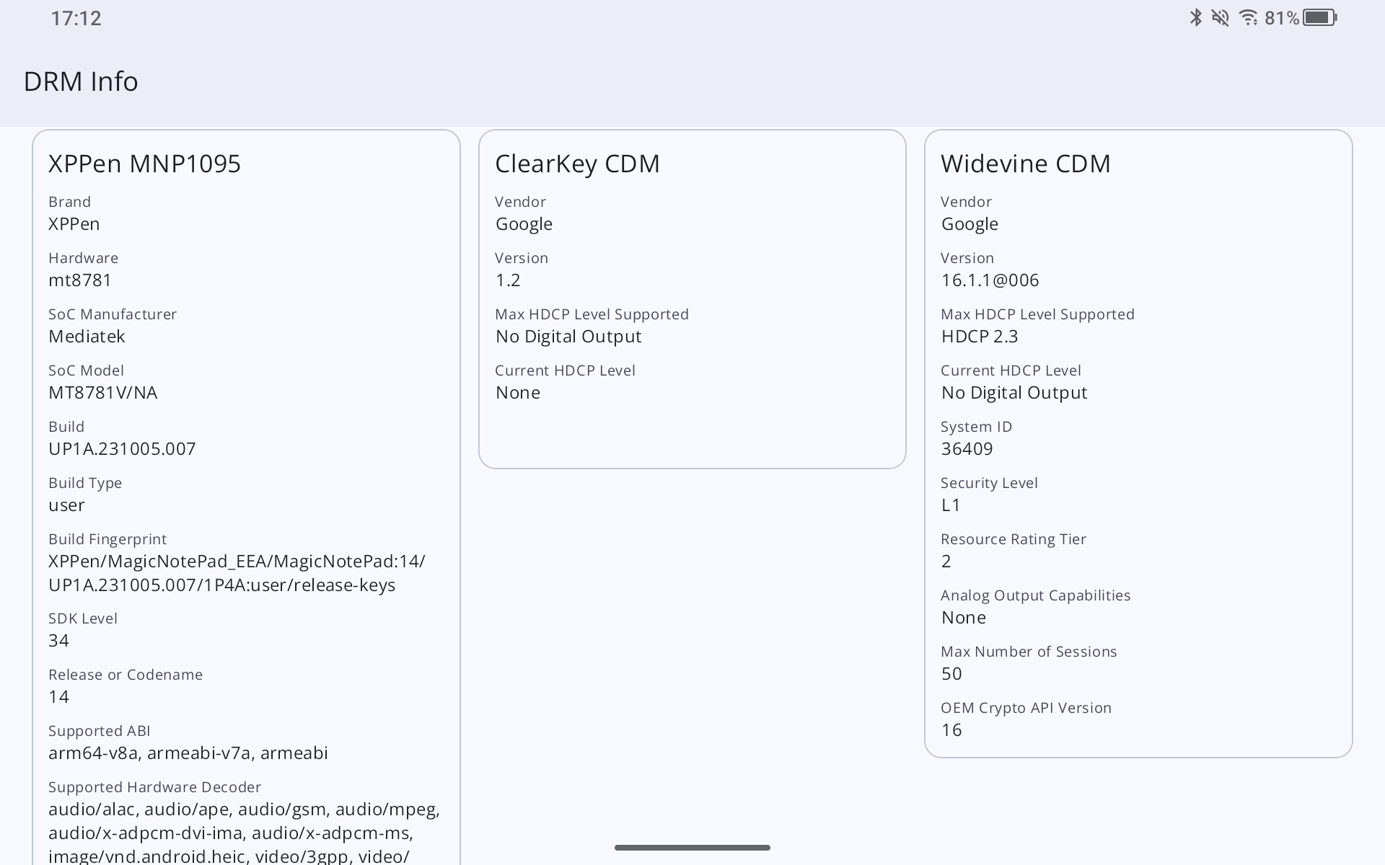The width and height of the screenshot is (1385, 865).
Task: Select Resource Rating Tier value 2
Action: click(x=946, y=561)
